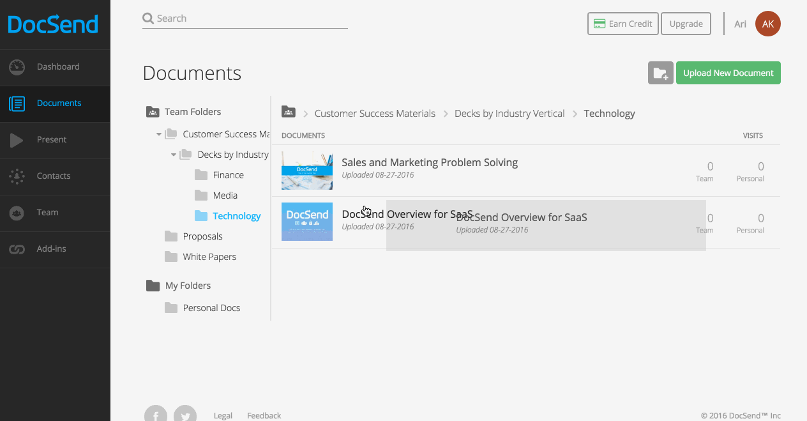This screenshot has height=421, width=807.
Task: Open the Dashboard gauge icon
Action: 17,66
